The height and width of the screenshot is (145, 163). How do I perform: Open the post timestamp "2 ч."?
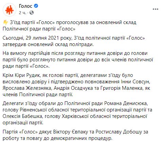point(22,13)
